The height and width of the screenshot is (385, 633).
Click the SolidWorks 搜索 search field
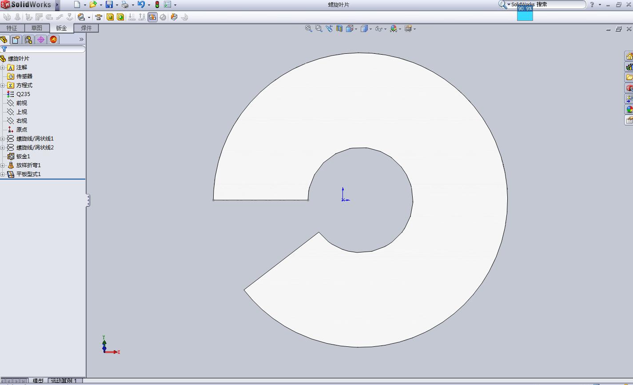pyautogui.click(x=548, y=4)
